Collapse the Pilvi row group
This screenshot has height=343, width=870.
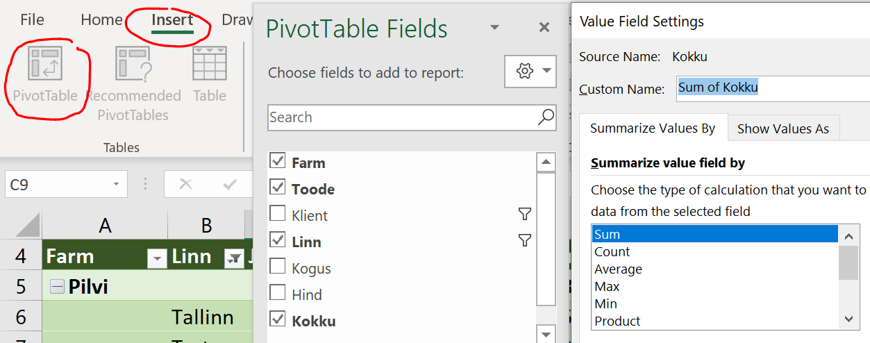[57, 287]
